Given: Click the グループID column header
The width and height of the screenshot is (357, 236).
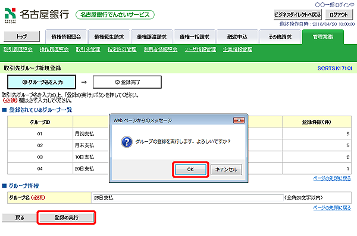Looking at the screenshot, I should 40,122.
